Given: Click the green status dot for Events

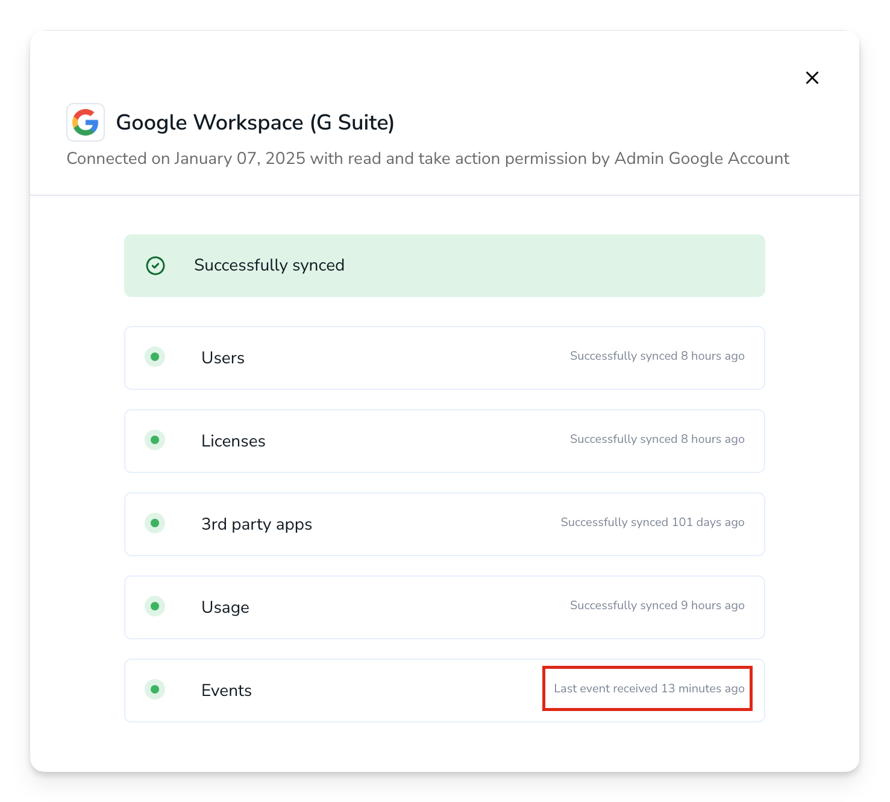Looking at the screenshot, I should [x=155, y=690].
